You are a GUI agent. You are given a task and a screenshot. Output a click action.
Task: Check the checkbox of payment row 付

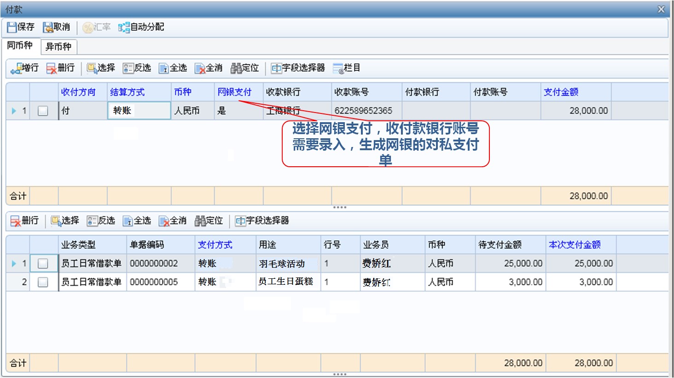pos(43,111)
